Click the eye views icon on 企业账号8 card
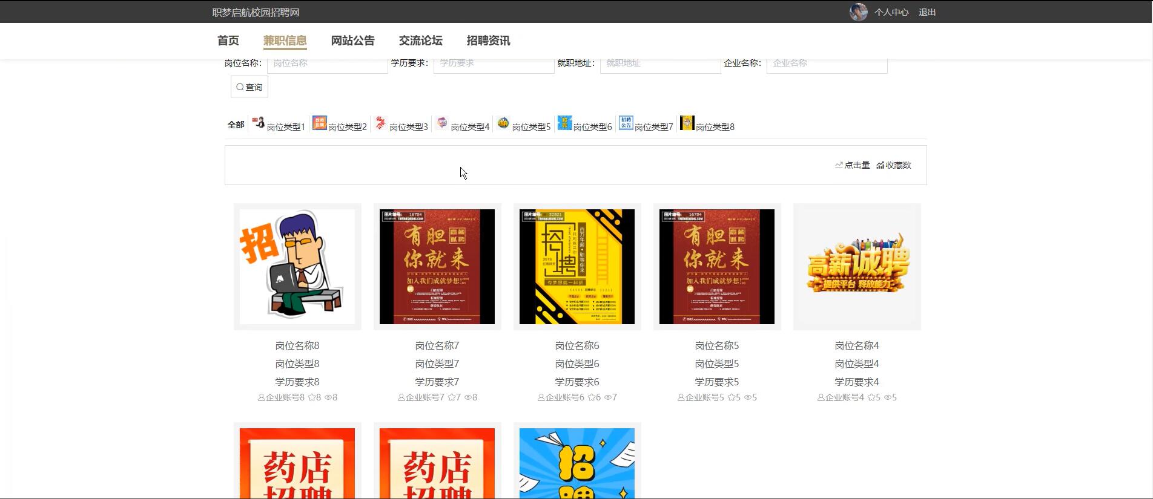1153x499 pixels. pos(328,397)
